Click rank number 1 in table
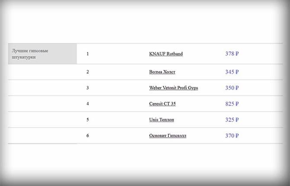290x186 pixels. pos(87,54)
